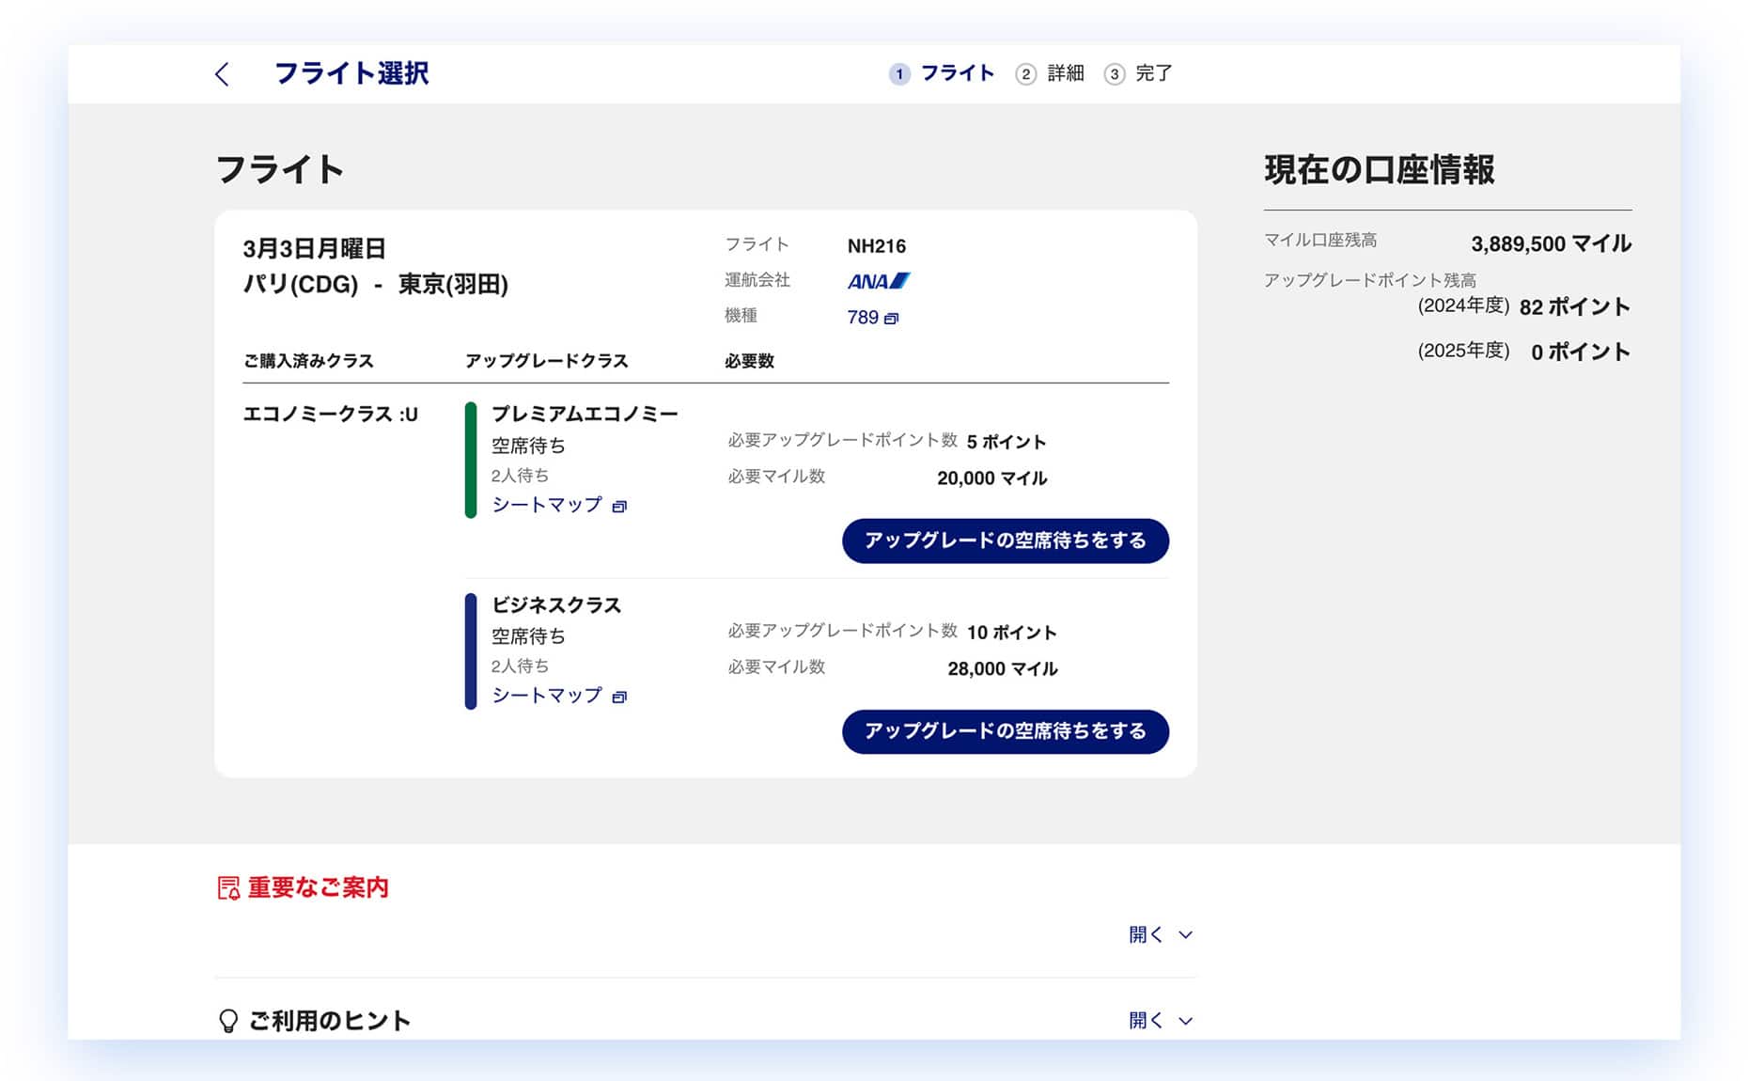Open the premium economy シートマップ link
The width and height of the screenshot is (1748, 1081).
coord(547,505)
